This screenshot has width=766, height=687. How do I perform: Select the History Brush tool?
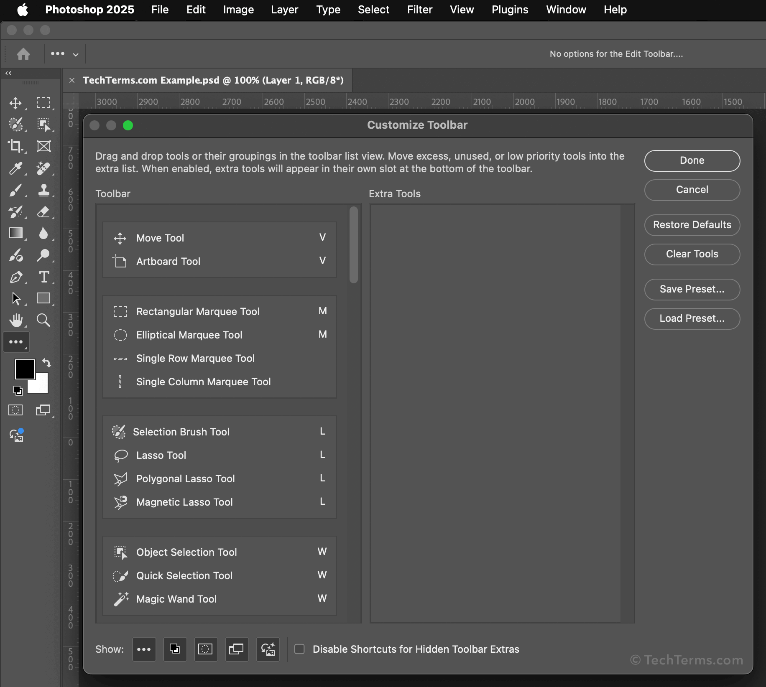[15, 212]
